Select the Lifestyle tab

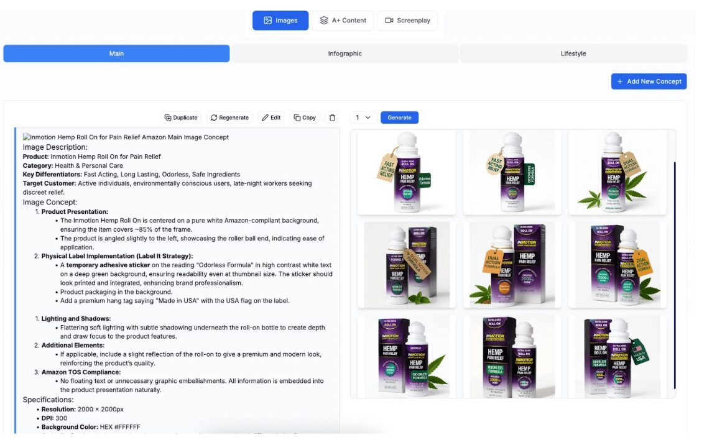coord(573,53)
